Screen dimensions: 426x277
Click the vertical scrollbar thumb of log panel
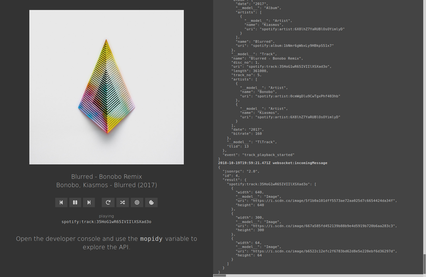click(424, 264)
